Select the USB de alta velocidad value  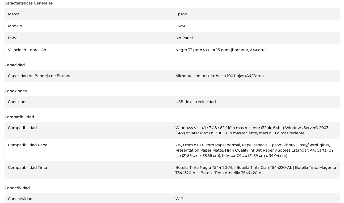[x=195, y=102]
